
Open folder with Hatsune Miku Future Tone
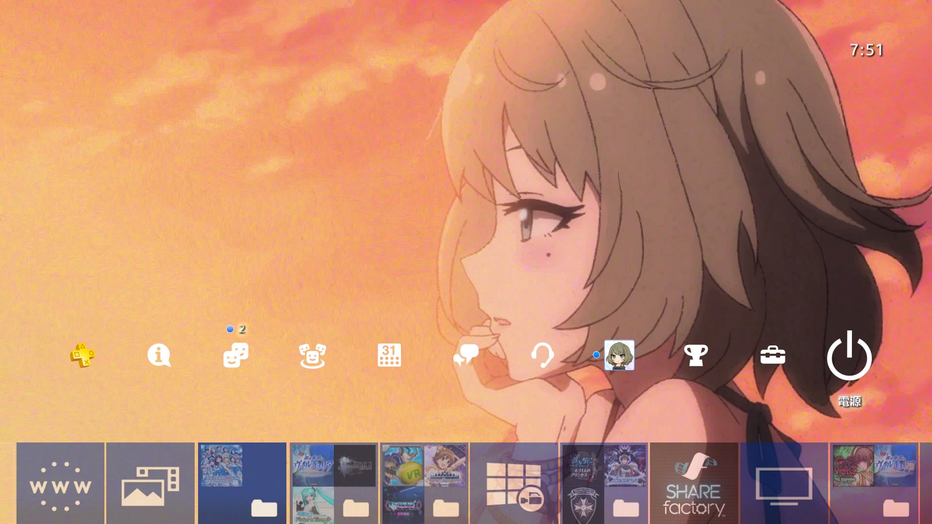[333, 483]
